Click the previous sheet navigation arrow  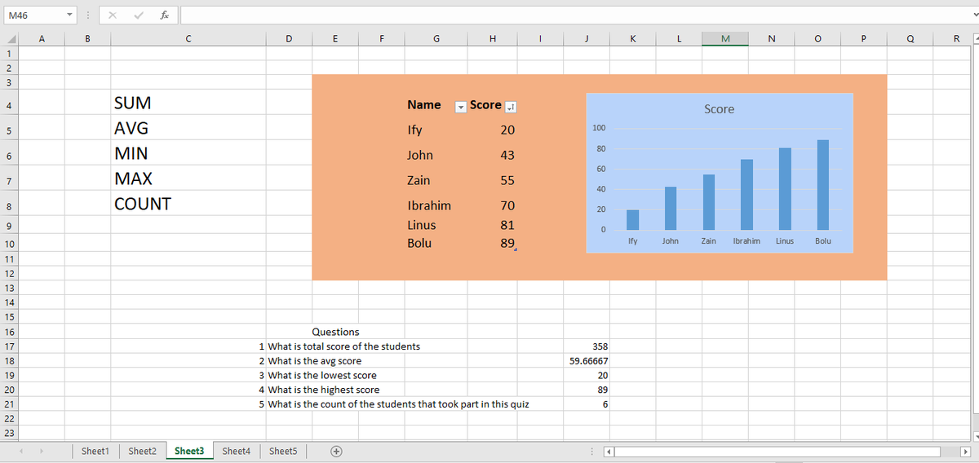tap(21, 451)
